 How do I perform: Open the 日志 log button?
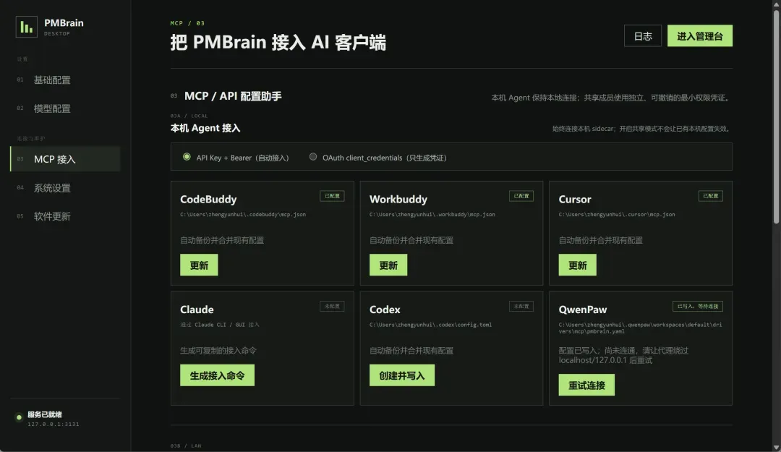(x=643, y=36)
